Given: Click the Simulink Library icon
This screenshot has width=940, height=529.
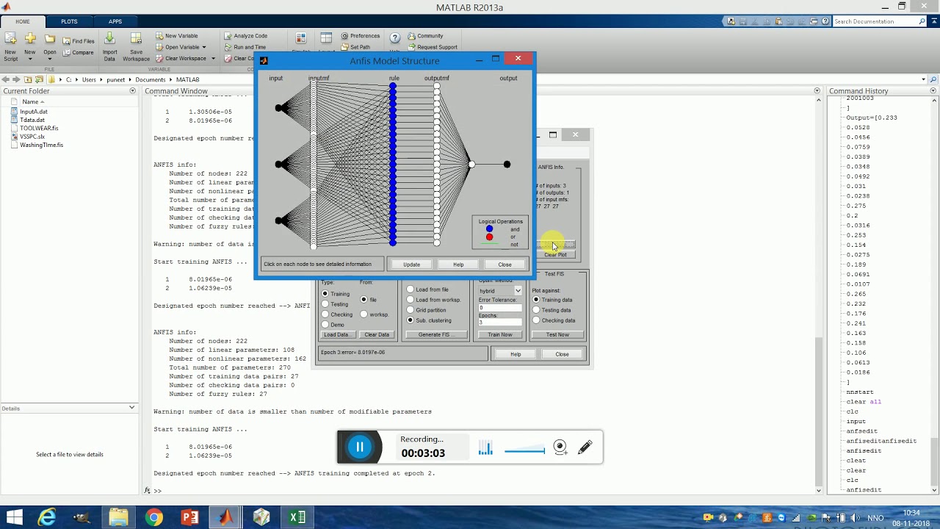Looking at the screenshot, I should [300, 38].
